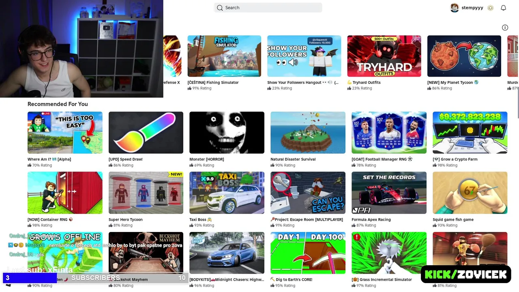Viewport: 519px width, 292px height.
Task: Open the My Planet Tycoon thumbnail
Action: [x=464, y=56]
